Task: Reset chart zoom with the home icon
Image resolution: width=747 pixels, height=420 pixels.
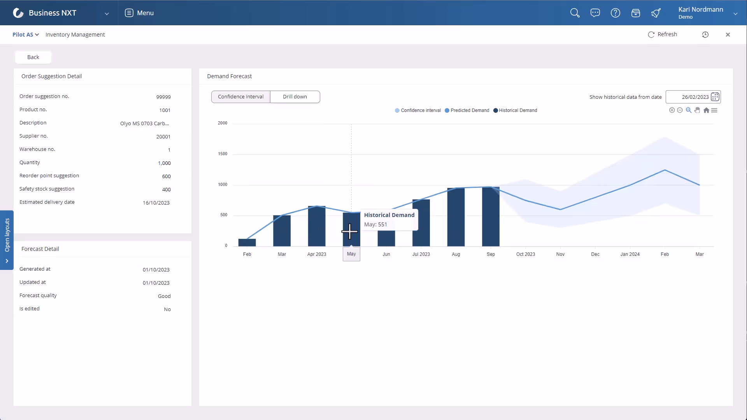Action: pos(706,110)
